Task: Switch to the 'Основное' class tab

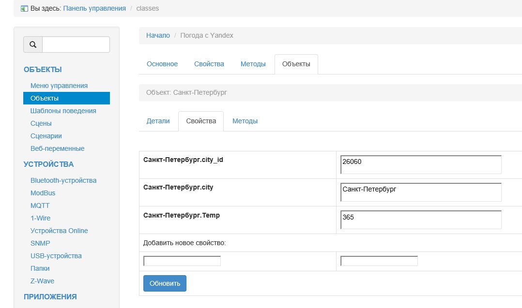Action: pyautogui.click(x=162, y=64)
